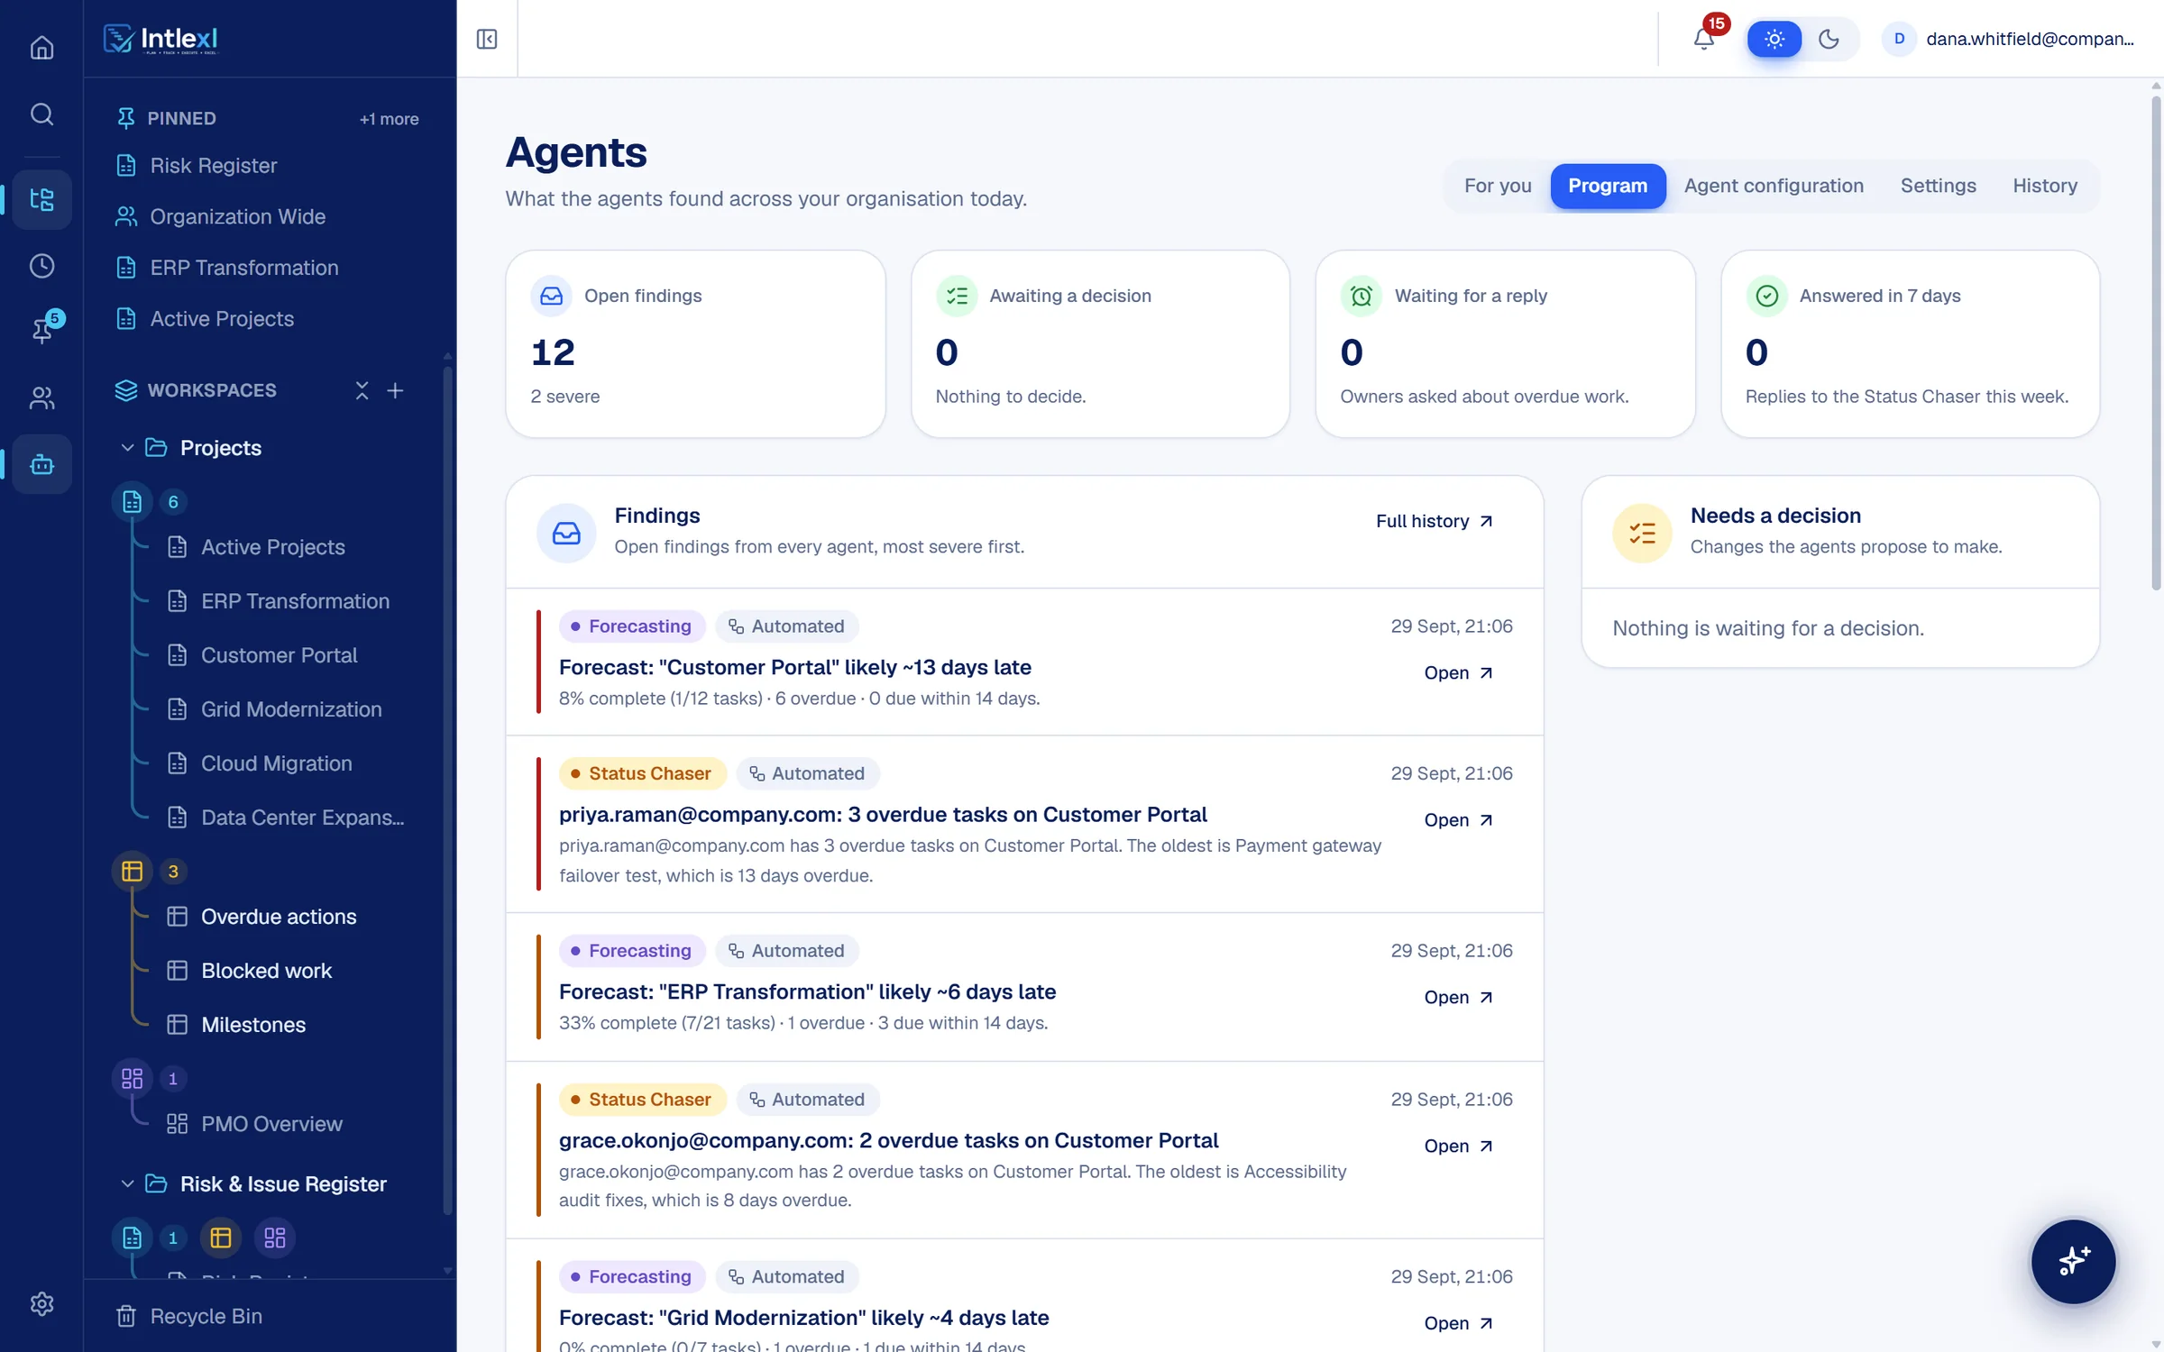Collapse the Projects folder chevron
This screenshot has height=1352, width=2164.
[x=127, y=448]
